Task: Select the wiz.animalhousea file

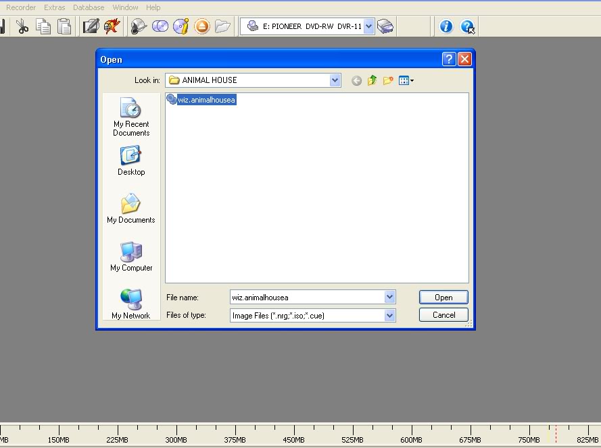Action: click(x=206, y=100)
